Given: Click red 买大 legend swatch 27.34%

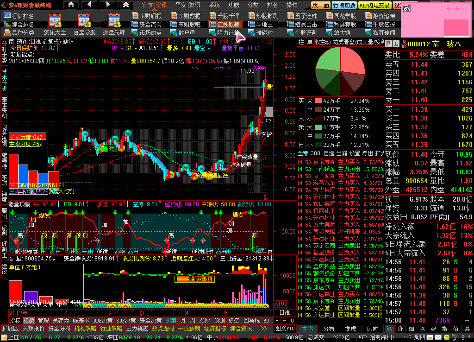Looking at the screenshot, I should click(x=318, y=101).
